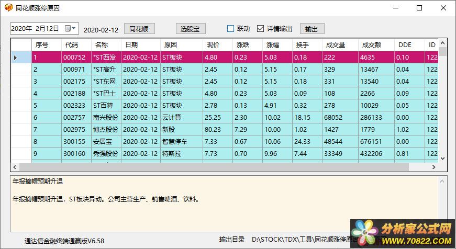This screenshot has width=456, height=249.
Task: Click the detail panel scroll-up arrow
Action: (442, 182)
